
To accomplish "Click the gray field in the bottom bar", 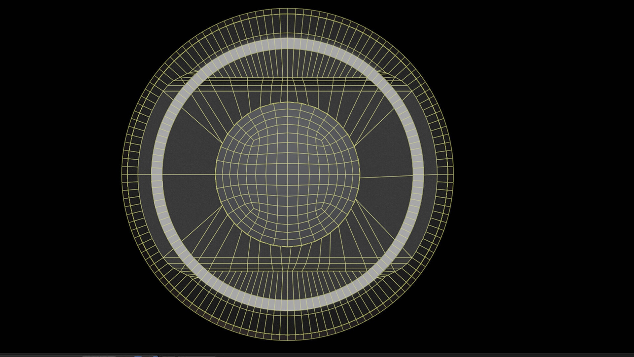I will tap(99, 356).
